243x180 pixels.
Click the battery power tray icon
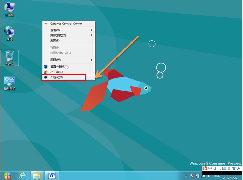(198, 176)
